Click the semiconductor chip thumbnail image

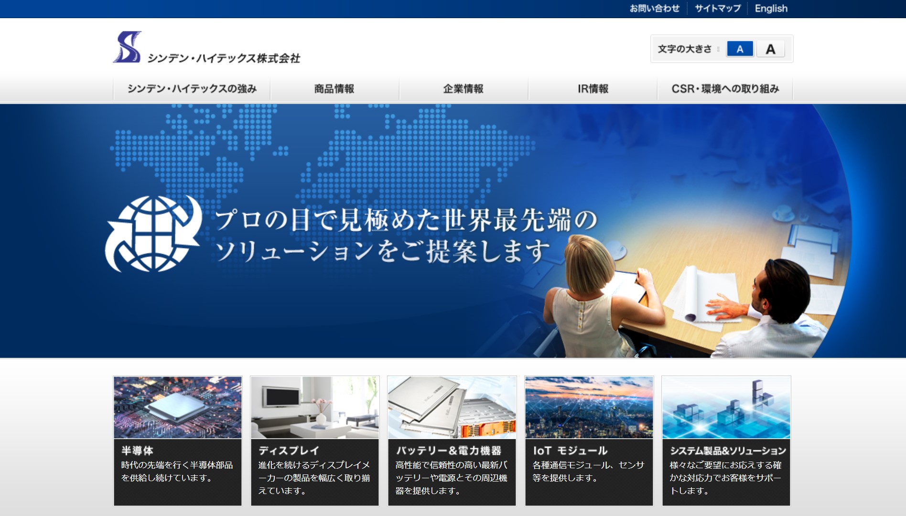pos(178,408)
